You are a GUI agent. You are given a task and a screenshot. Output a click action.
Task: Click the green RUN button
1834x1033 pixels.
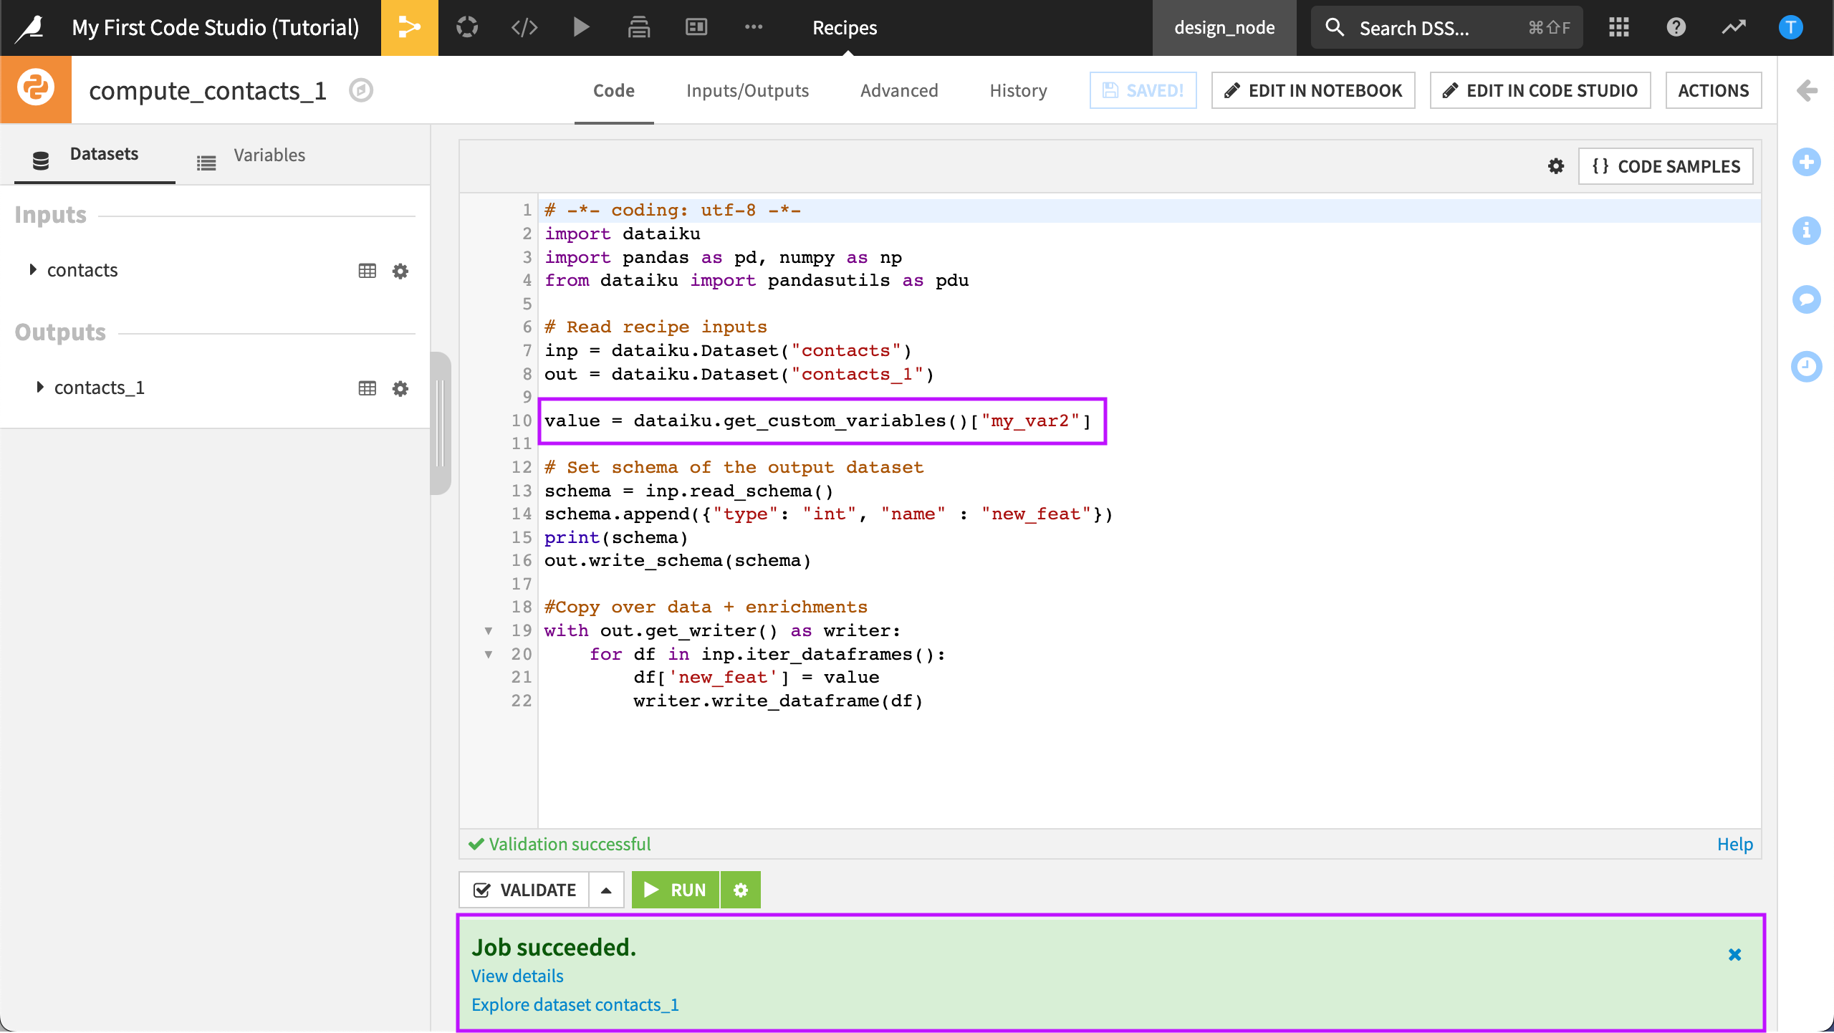676,890
